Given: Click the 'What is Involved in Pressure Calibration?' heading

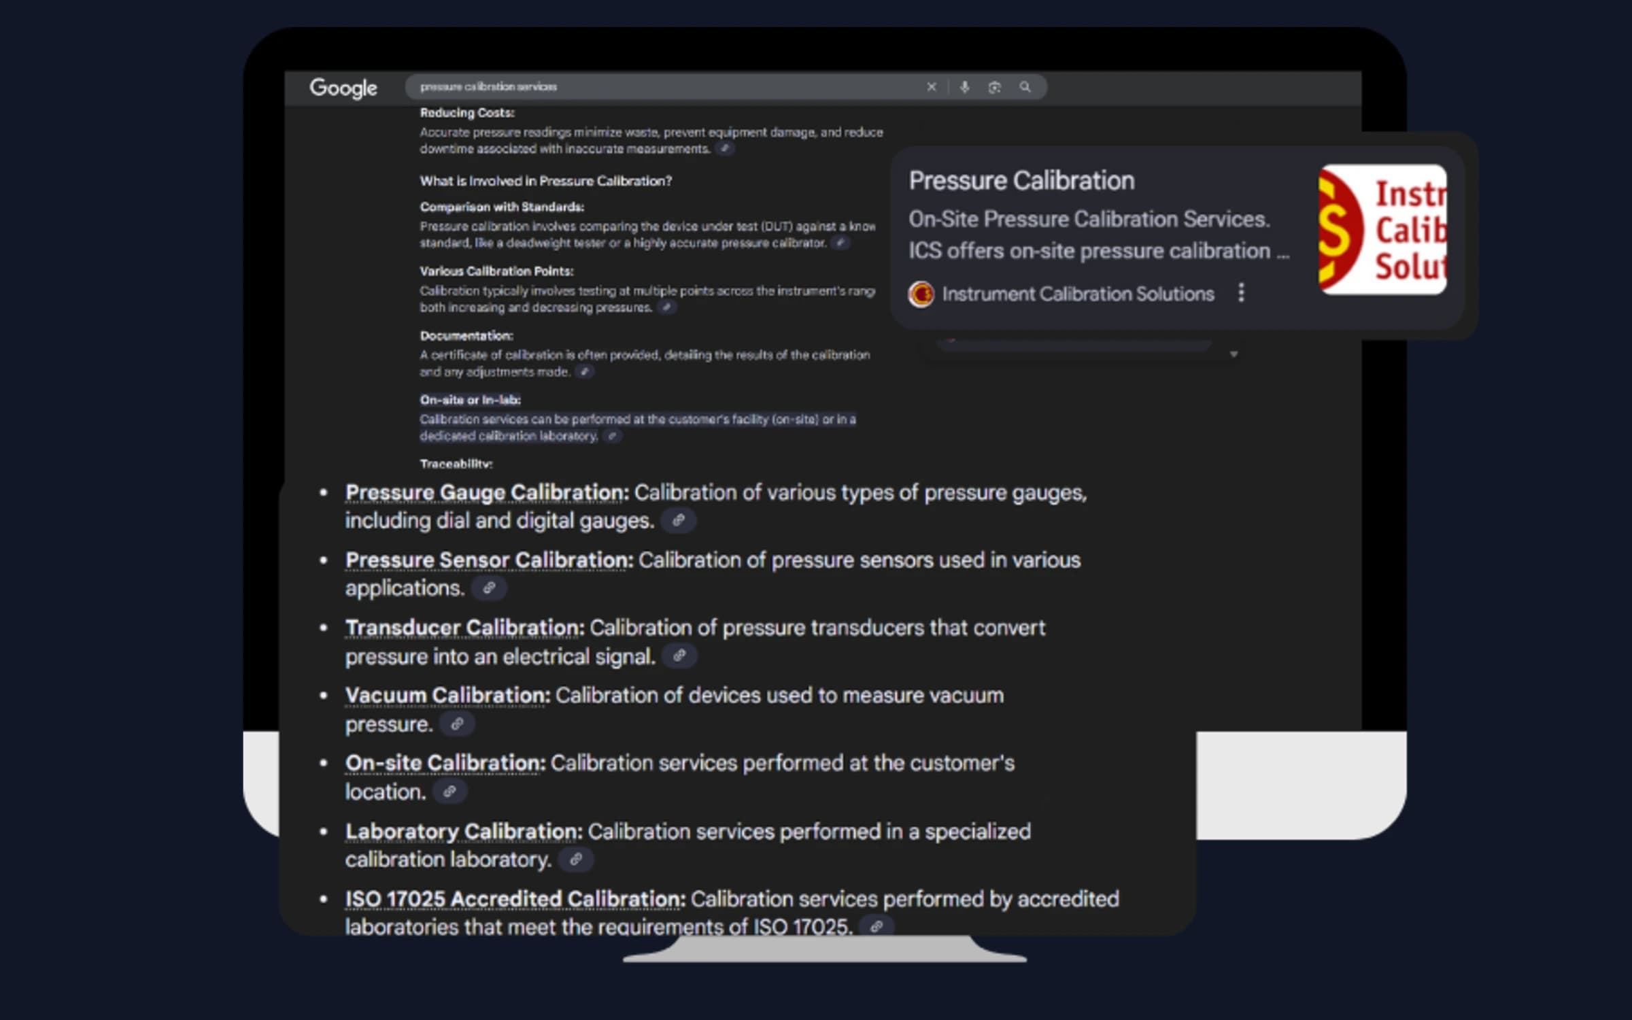Looking at the screenshot, I should coord(545,181).
